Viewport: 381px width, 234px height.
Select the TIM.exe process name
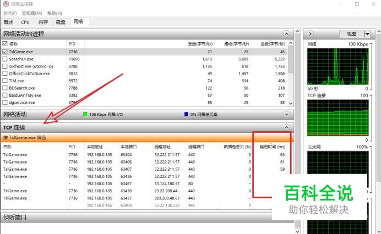pyautogui.click(x=17, y=81)
